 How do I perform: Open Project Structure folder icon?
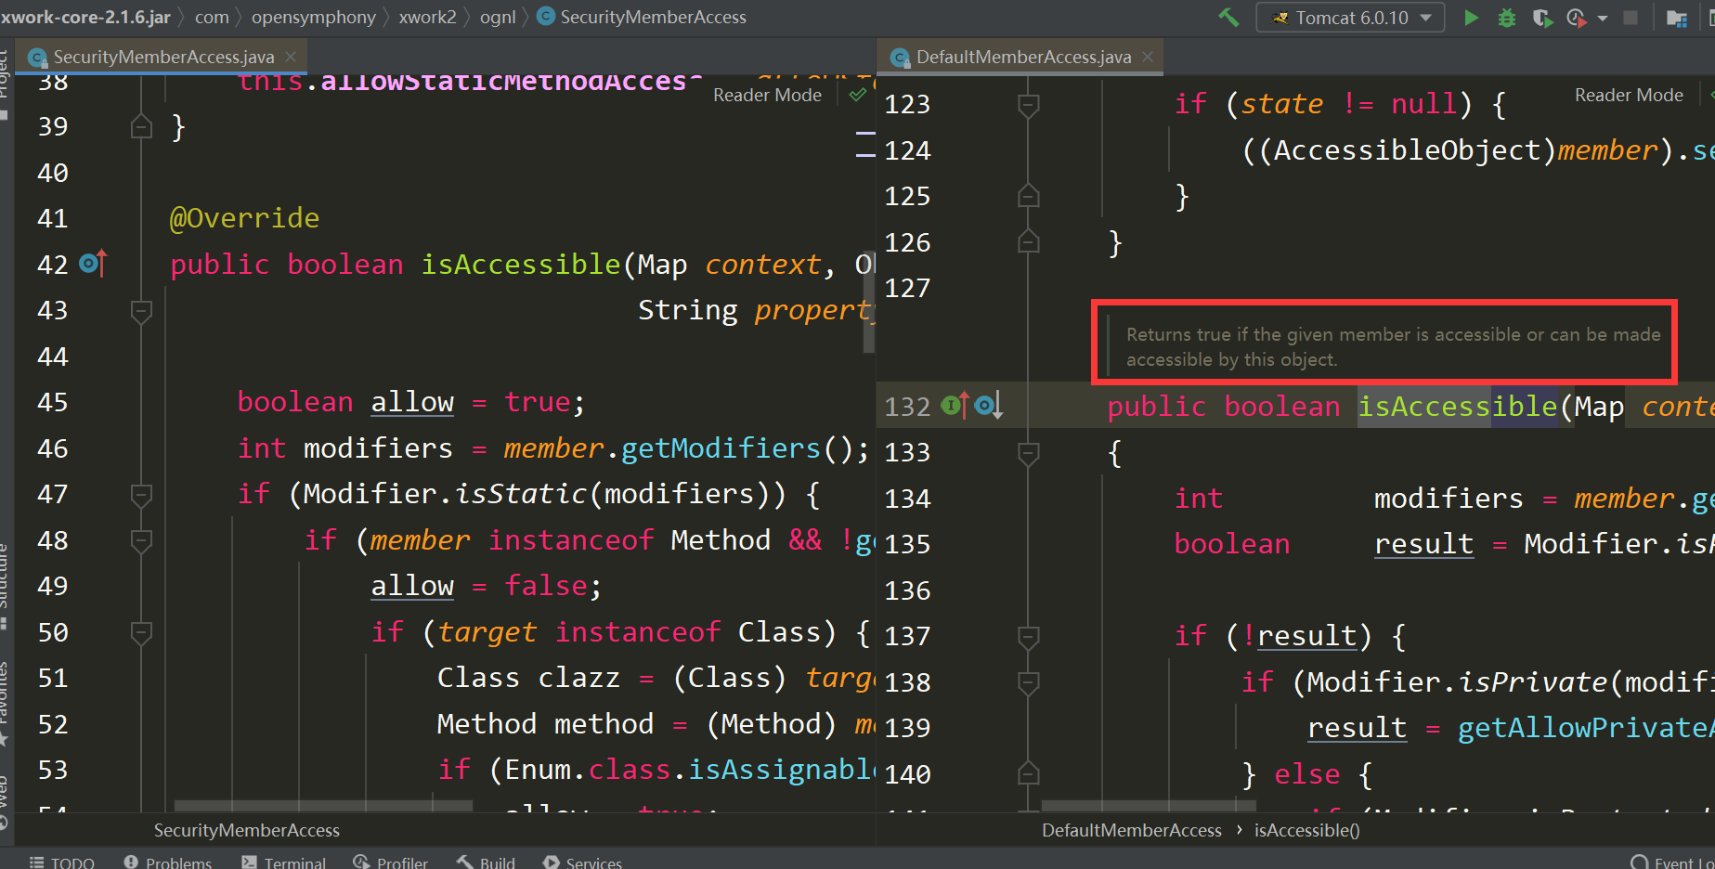(x=1676, y=18)
